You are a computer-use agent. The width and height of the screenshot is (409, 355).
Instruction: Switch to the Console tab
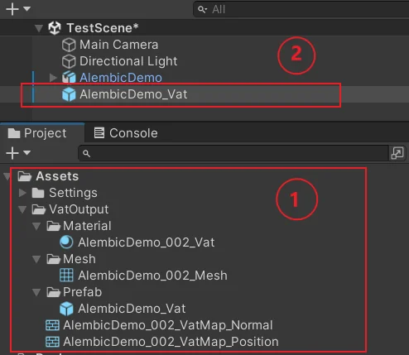(x=126, y=133)
